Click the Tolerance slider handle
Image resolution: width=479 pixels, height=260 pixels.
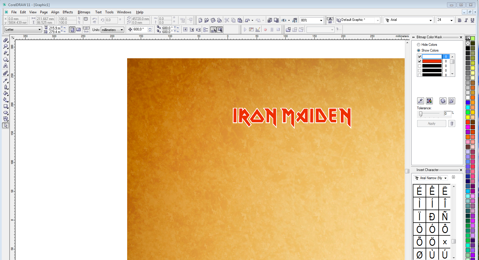[x=421, y=114]
